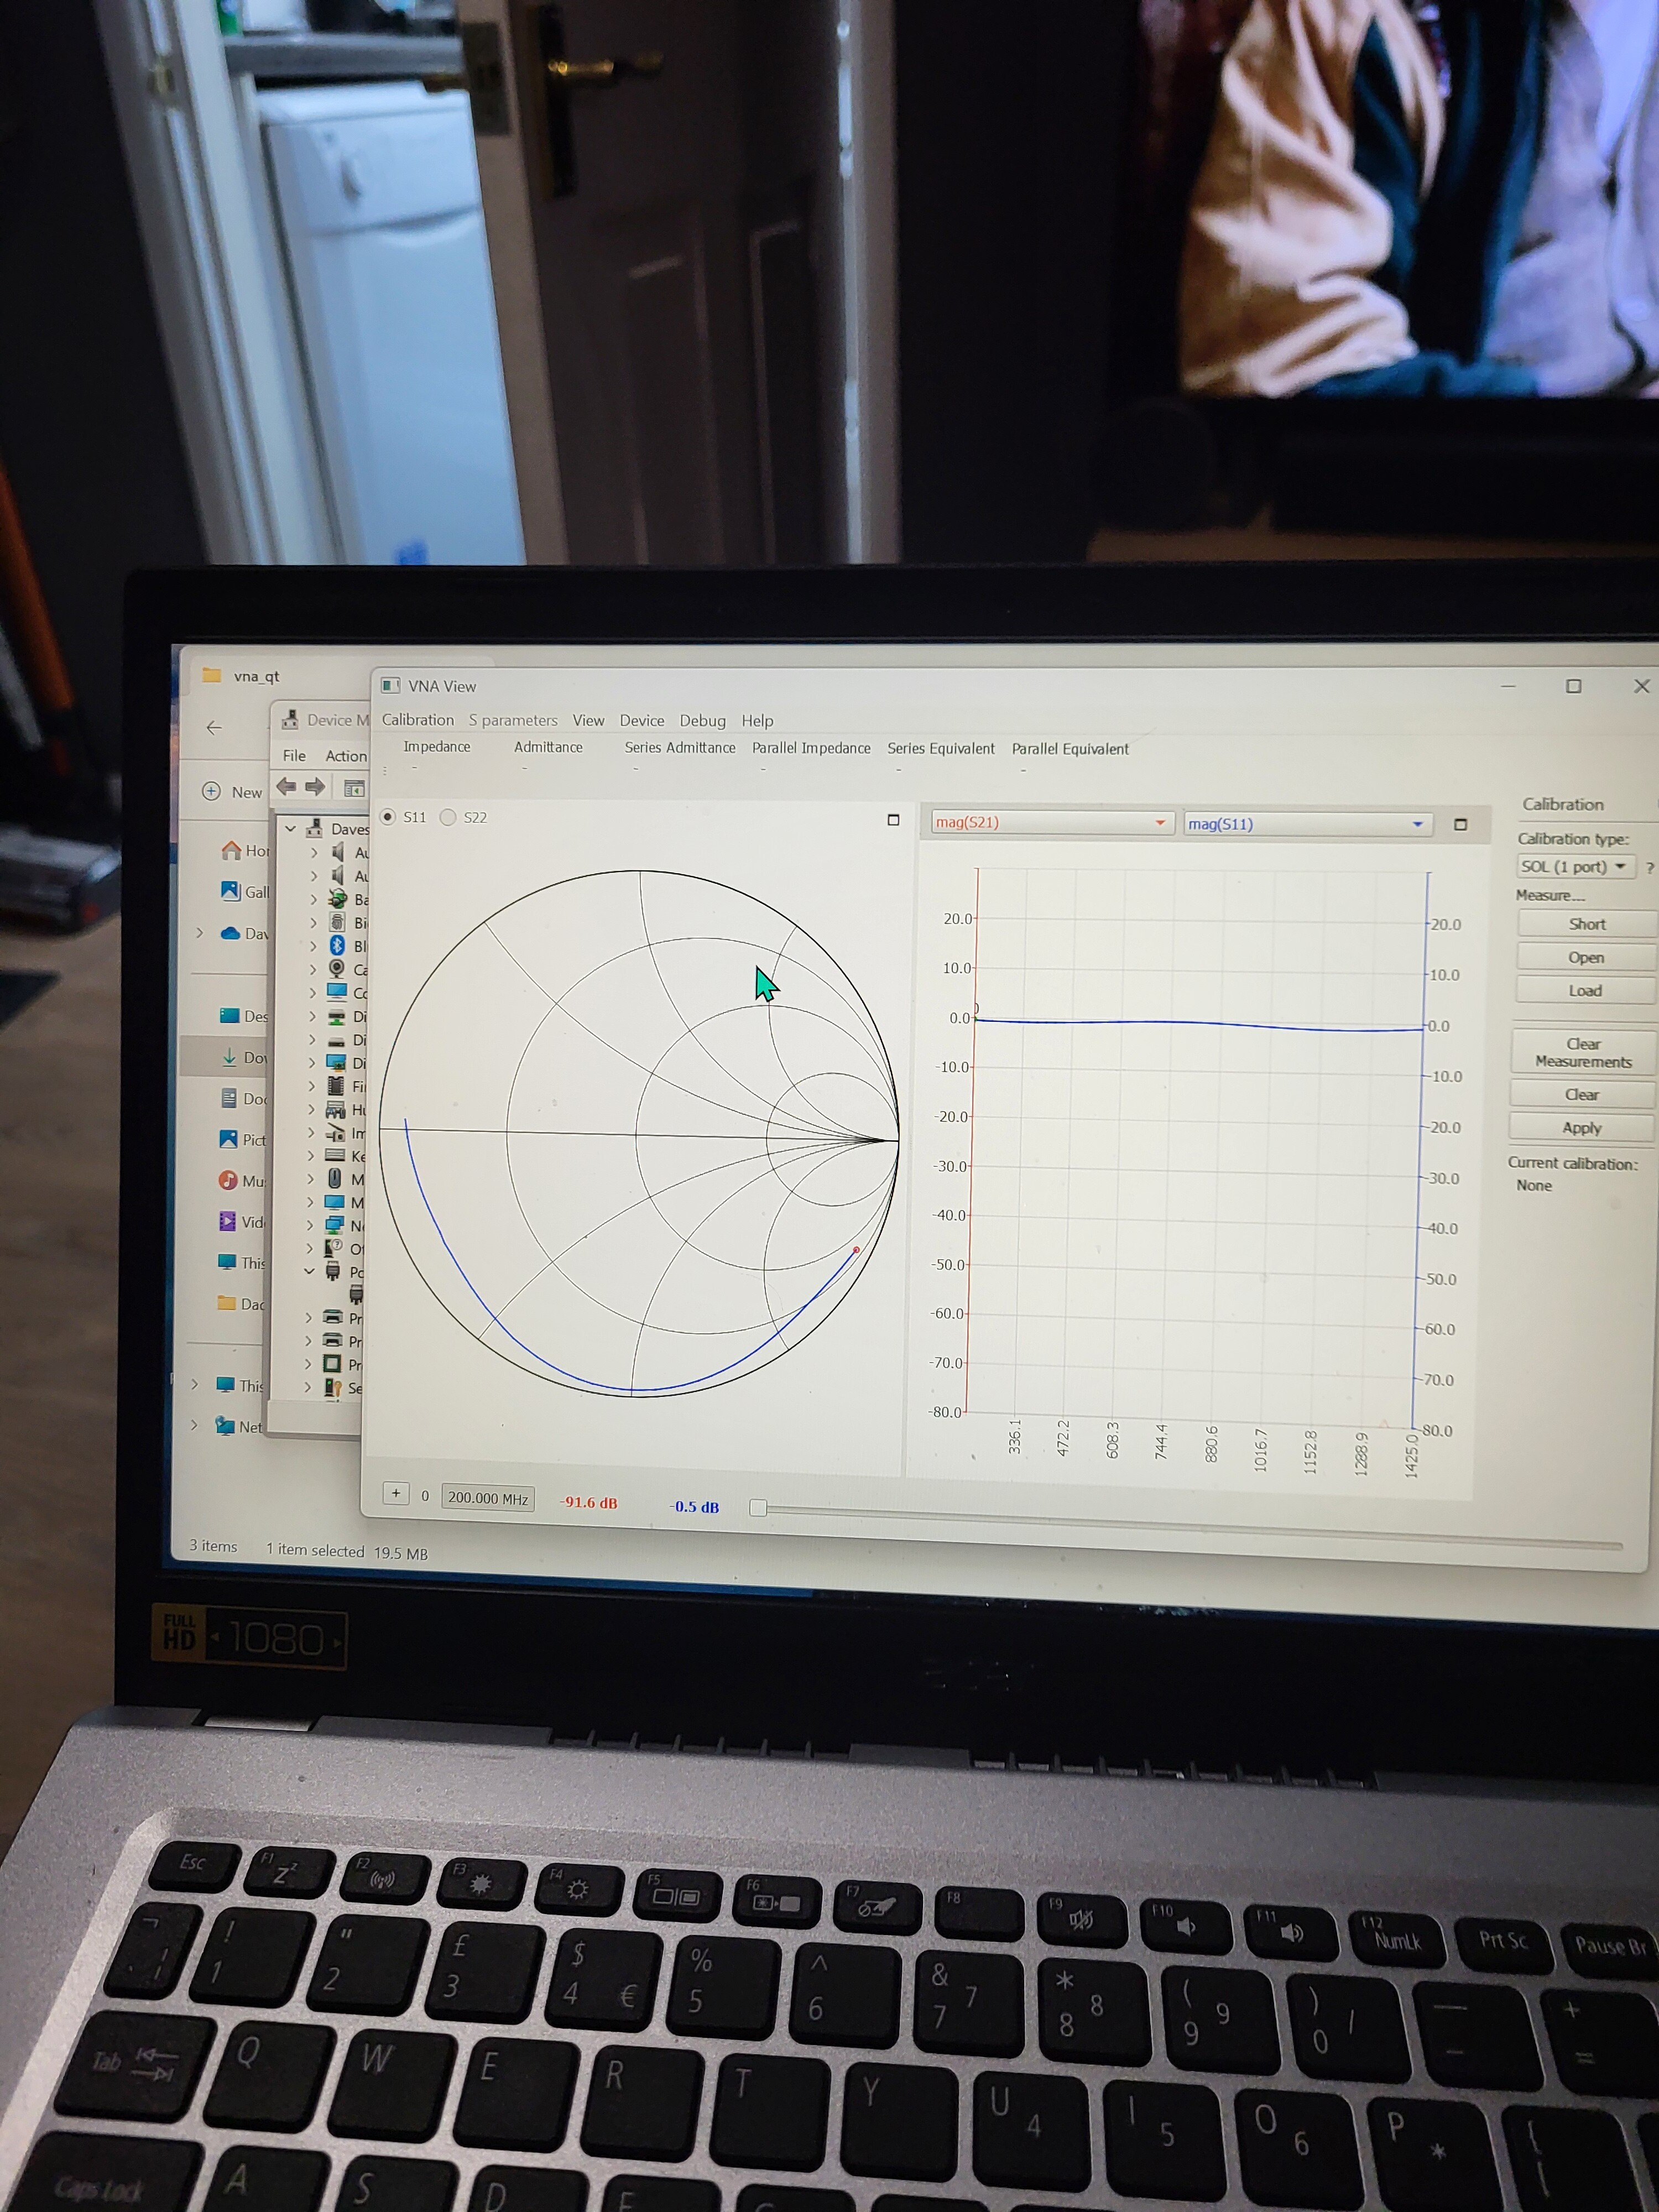The width and height of the screenshot is (1659, 2212).
Task: Click the frequency marker slider handle
Action: pyautogui.click(x=758, y=1508)
